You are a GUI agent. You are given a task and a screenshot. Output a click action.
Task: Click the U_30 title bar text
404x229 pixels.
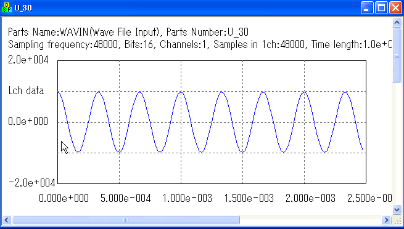[23, 8]
